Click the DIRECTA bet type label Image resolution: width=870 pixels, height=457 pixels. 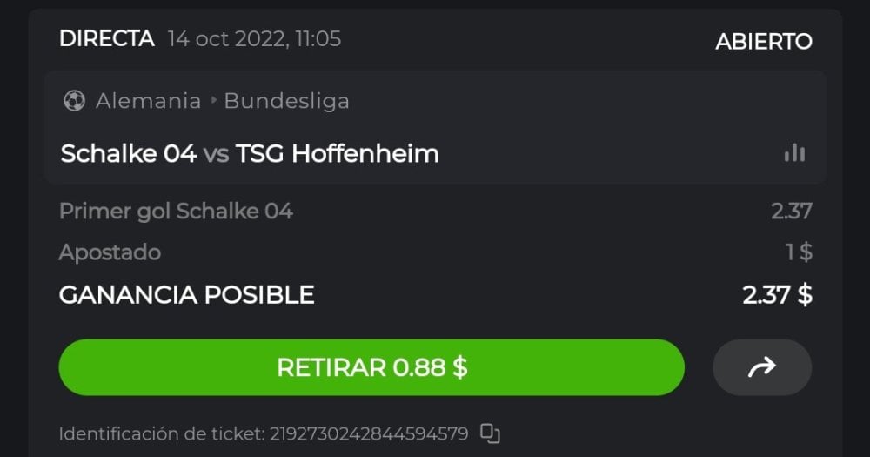106,38
